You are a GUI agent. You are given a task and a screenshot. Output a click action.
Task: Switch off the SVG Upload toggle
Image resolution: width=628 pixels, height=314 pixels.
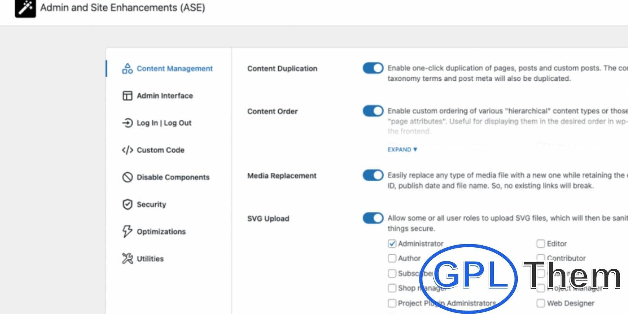(x=373, y=218)
